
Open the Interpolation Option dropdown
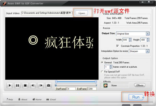147,51
